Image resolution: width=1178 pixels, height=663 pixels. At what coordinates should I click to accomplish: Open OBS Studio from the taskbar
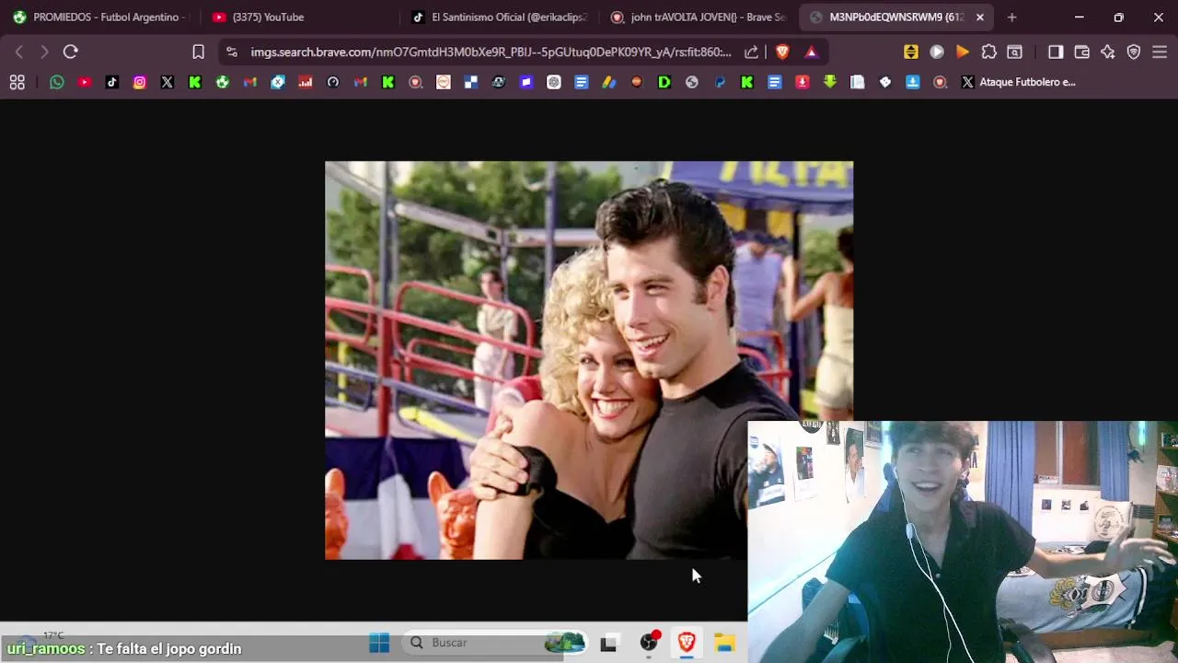[650, 643]
